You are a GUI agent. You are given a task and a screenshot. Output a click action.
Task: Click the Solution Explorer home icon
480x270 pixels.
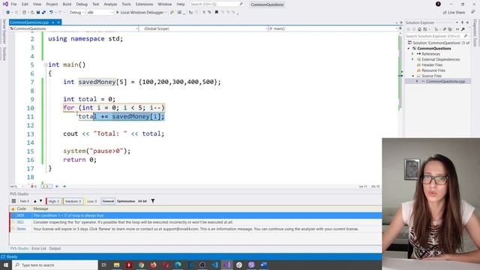tap(419, 29)
